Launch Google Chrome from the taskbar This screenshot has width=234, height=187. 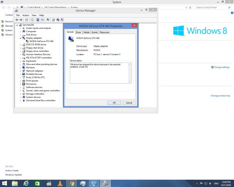[72, 183]
